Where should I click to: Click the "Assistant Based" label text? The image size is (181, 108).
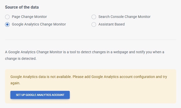111,24
